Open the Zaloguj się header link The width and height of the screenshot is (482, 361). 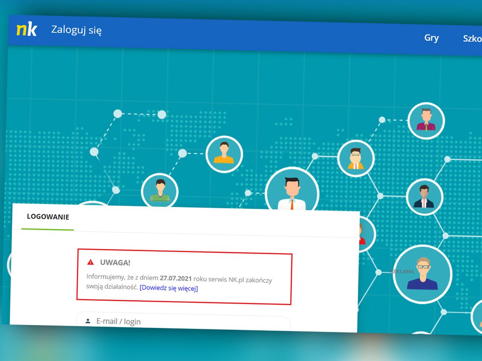coord(76,30)
